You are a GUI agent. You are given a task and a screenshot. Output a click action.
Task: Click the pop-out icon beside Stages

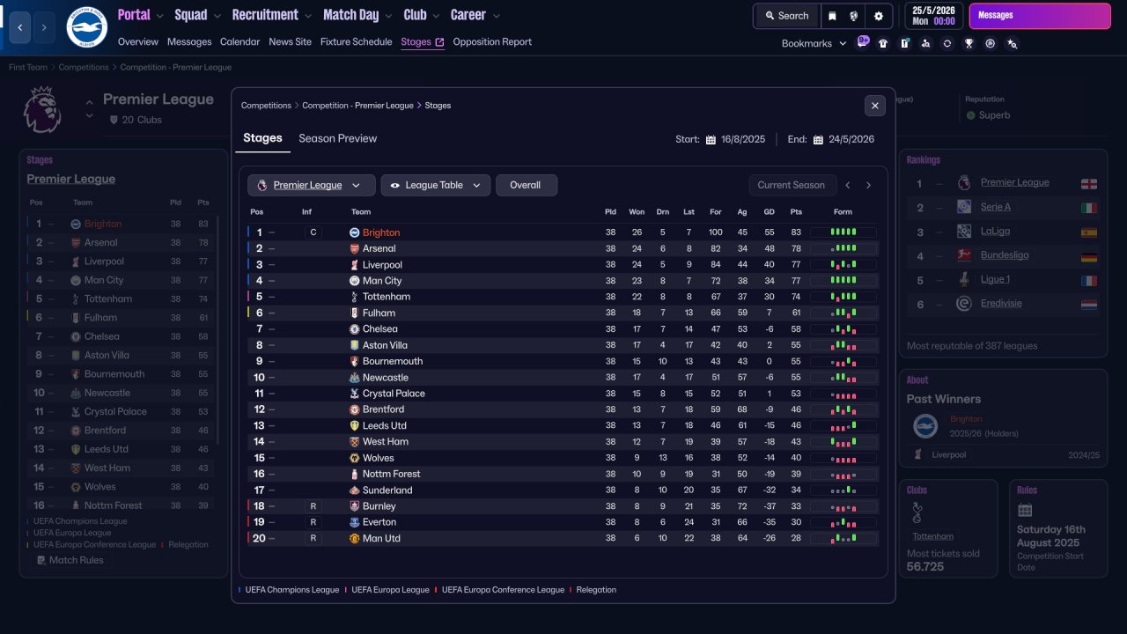click(439, 42)
